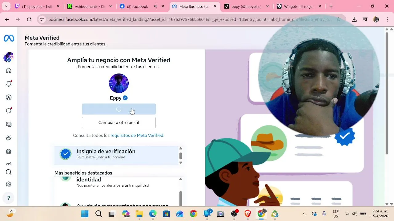The image size is (394, 221).
Task: Open Microsoft Edge from the taskbar
Action: pos(153,214)
